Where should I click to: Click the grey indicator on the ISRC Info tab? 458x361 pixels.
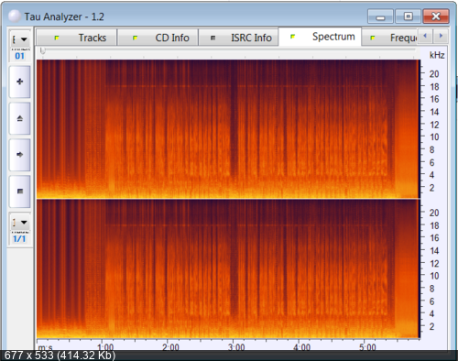[213, 38]
